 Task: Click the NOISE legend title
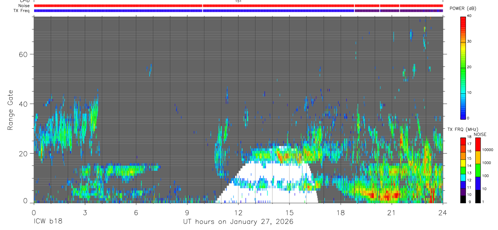tap(480, 134)
